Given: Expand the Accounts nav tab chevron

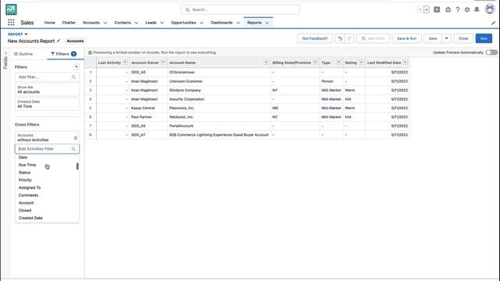Looking at the screenshot, I should click(105, 23).
